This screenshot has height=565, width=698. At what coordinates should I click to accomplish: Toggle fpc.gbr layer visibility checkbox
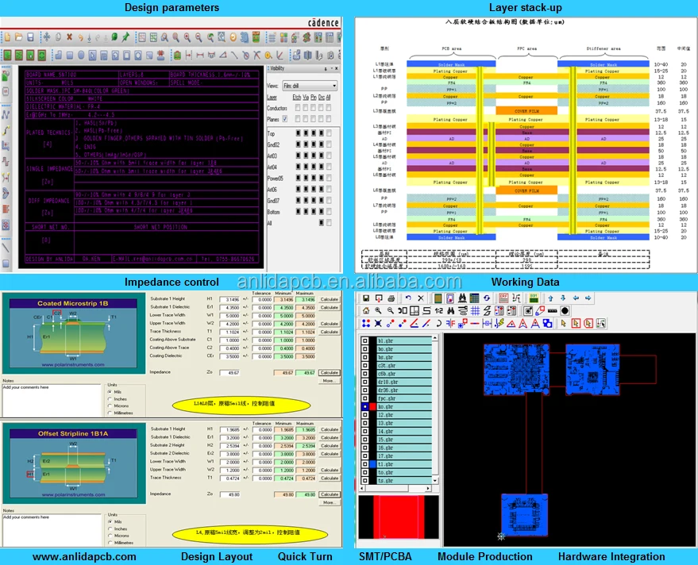(x=365, y=398)
